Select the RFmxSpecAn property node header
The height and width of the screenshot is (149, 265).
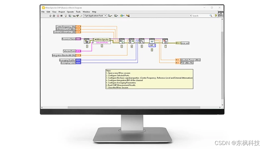click(x=102, y=39)
